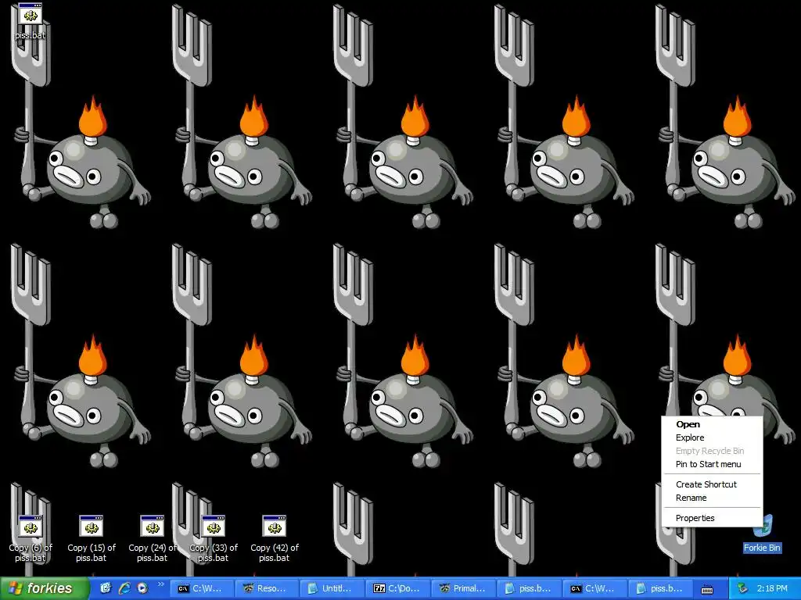Viewport: 801px width, 600px height.
Task: Launch Windows Media Player from Quick Launch
Action: (142, 588)
